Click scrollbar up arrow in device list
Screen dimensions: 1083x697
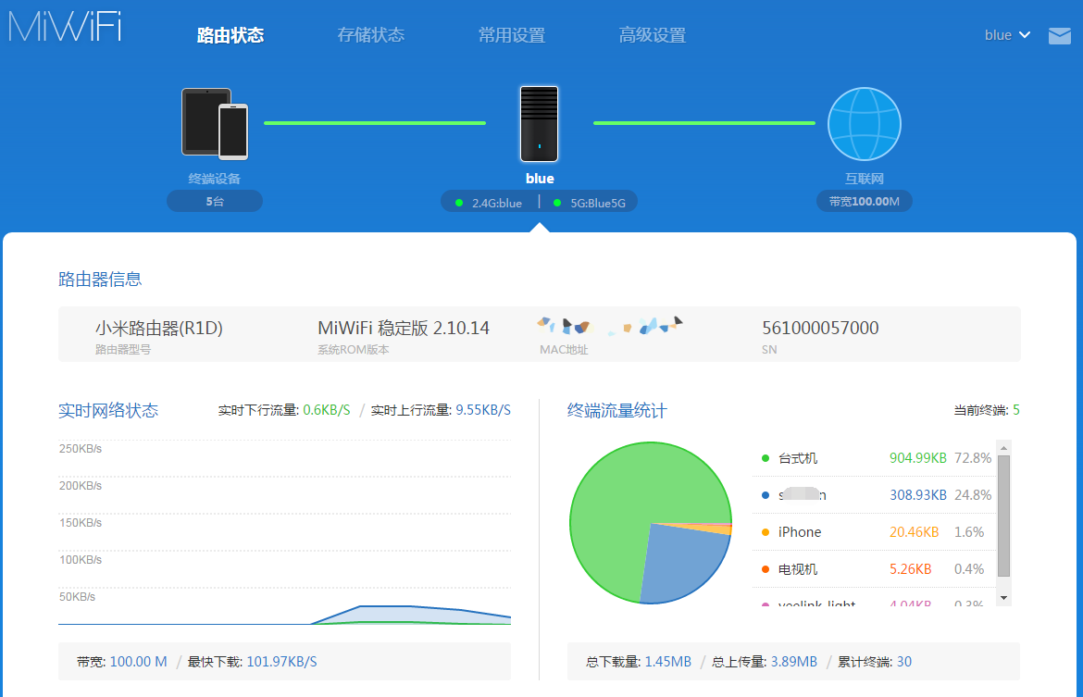(x=1003, y=447)
